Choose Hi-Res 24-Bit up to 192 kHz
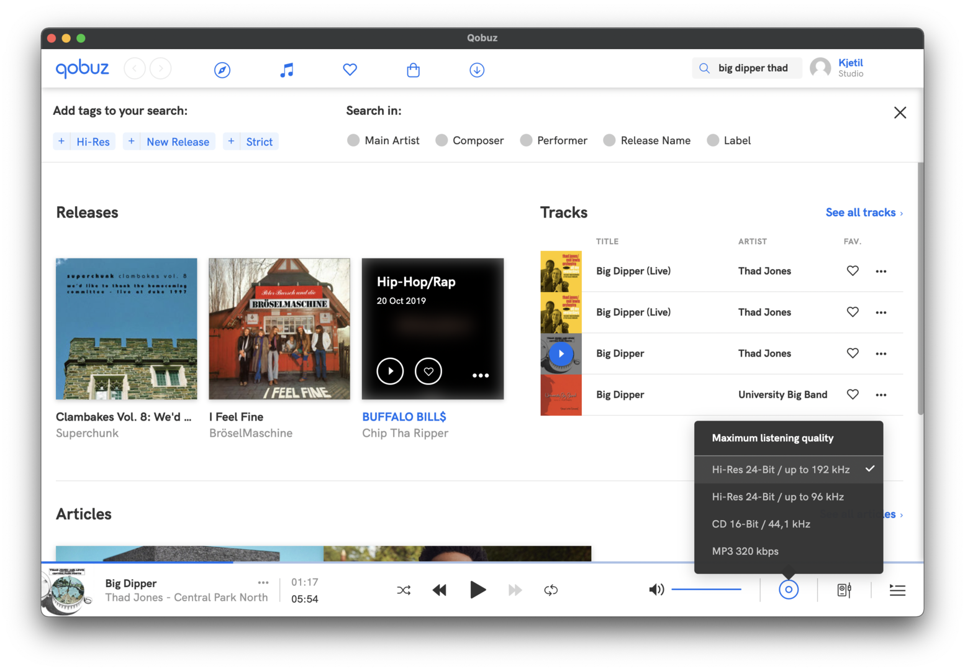 tap(789, 470)
